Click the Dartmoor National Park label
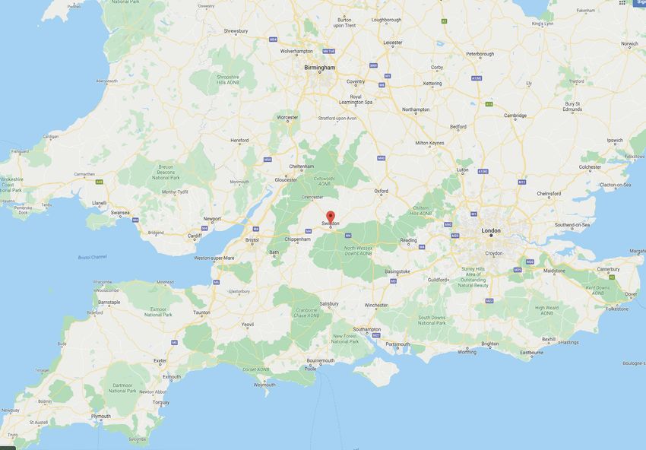Screen dimensions: 646x450 pyautogui.click(x=122, y=388)
